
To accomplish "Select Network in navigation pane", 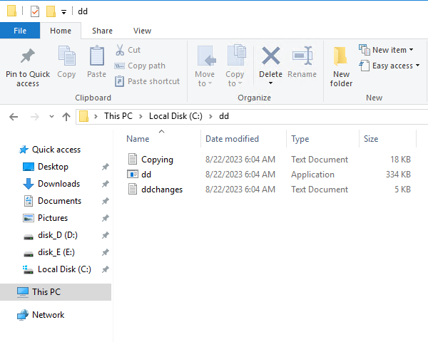I will pyautogui.click(x=48, y=315).
